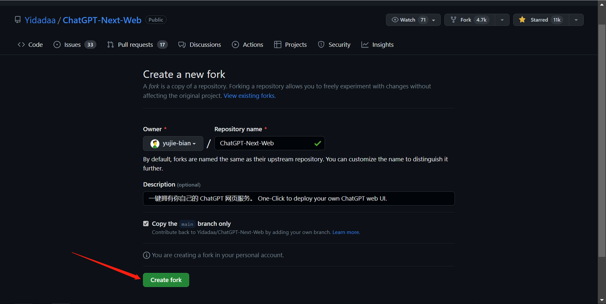The height and width of the screenshot is (304, 606).
Task: Go to the Insights tab
Action: click(x=383, y=44)
